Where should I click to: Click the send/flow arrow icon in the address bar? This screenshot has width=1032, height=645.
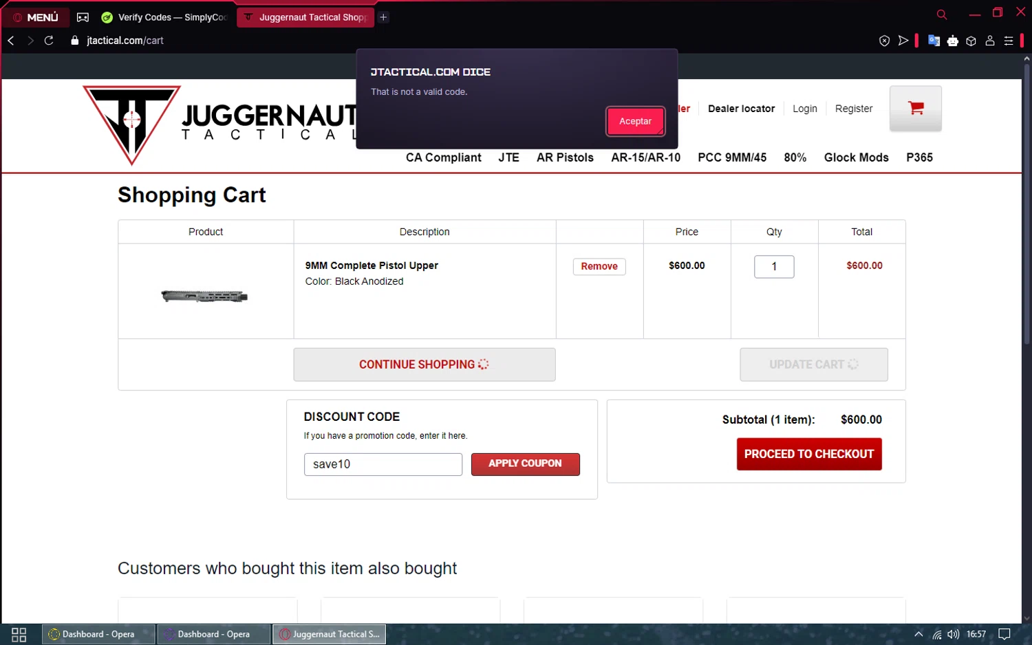click(903, 41)
